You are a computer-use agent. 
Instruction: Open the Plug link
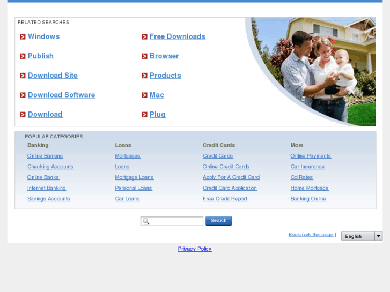(x=157, y=114)
